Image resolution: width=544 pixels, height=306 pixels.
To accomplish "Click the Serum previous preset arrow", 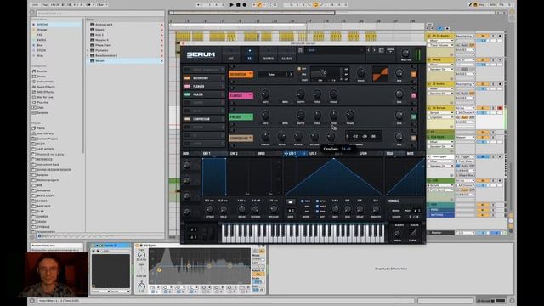I will (x=369, y=50).
